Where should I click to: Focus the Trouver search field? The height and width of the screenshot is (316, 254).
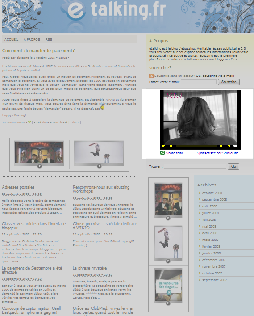195,166
